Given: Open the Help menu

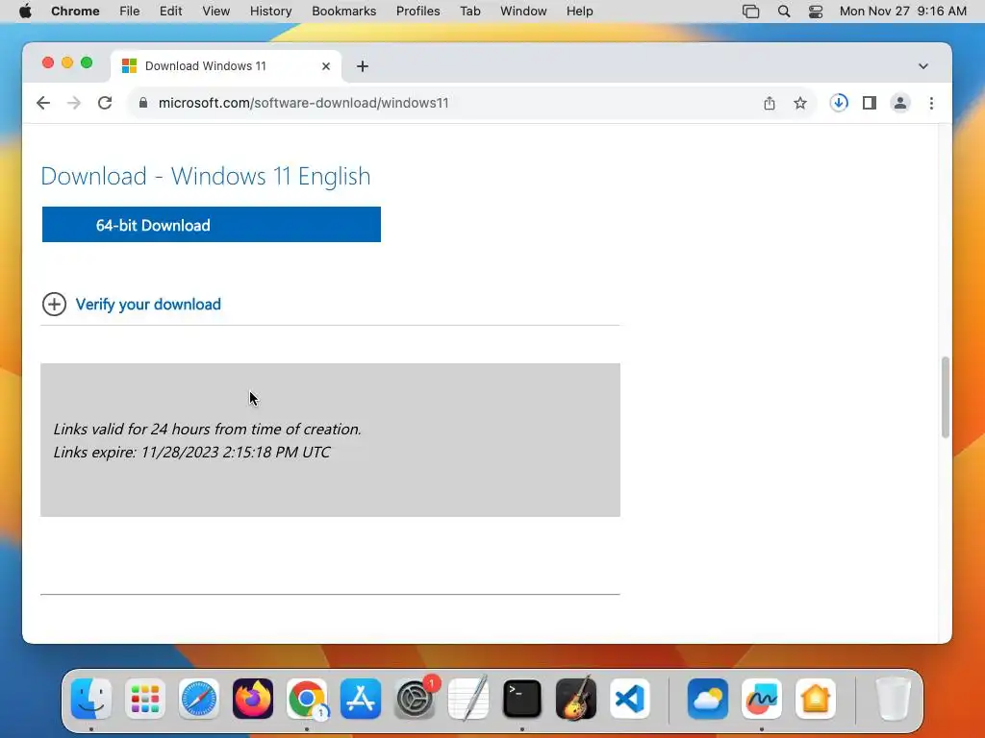Looking at the screenshot, I should click(x=579, y=11).
